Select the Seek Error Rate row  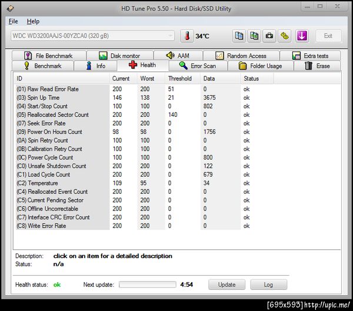point(144,123)
